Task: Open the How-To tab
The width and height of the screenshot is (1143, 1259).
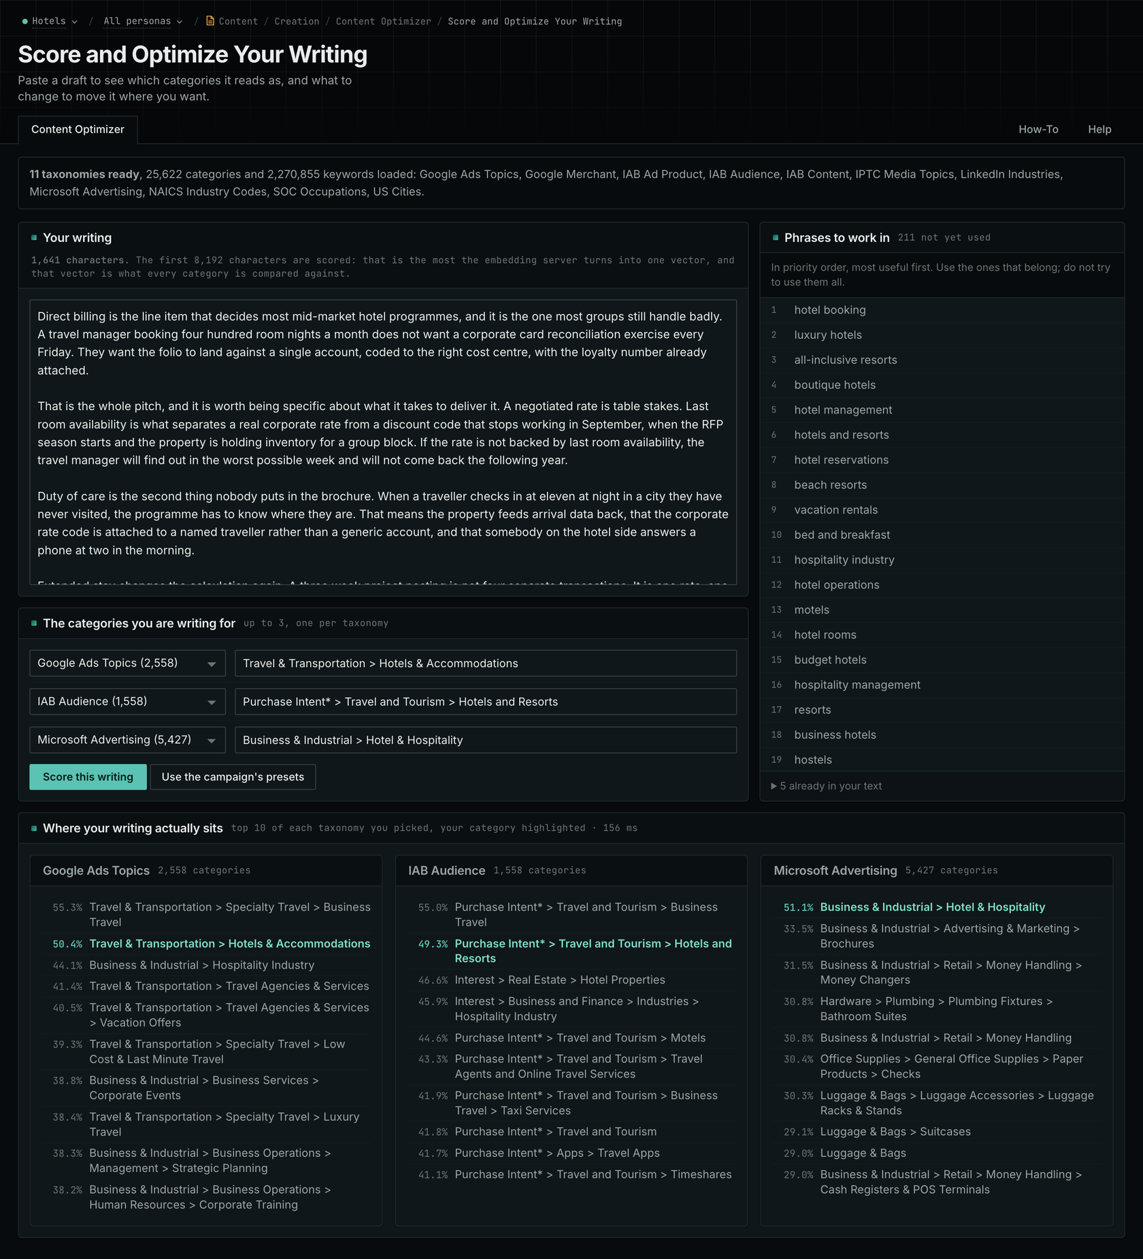Action: pos(1038,129)
